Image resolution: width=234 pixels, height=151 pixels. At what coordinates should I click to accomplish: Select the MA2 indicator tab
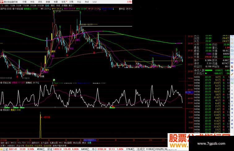pos(61,143)
